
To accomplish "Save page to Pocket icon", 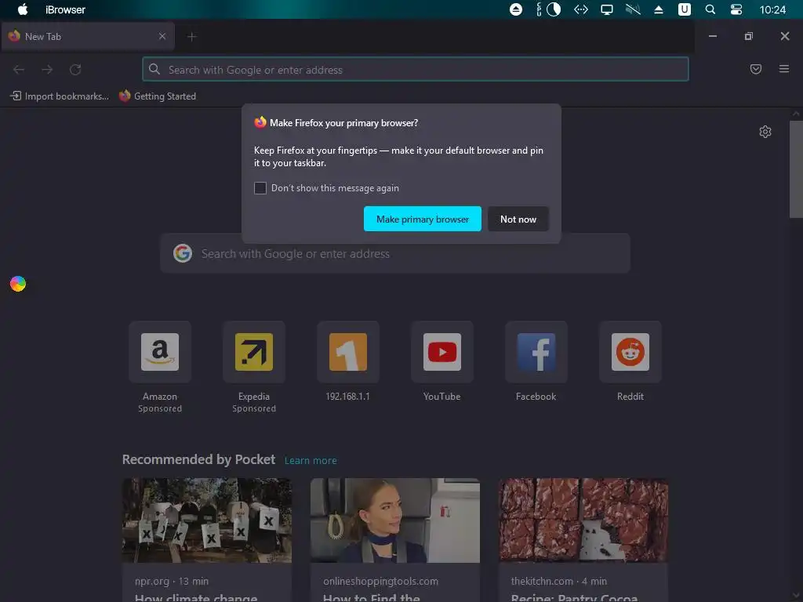I will point(755,69).
